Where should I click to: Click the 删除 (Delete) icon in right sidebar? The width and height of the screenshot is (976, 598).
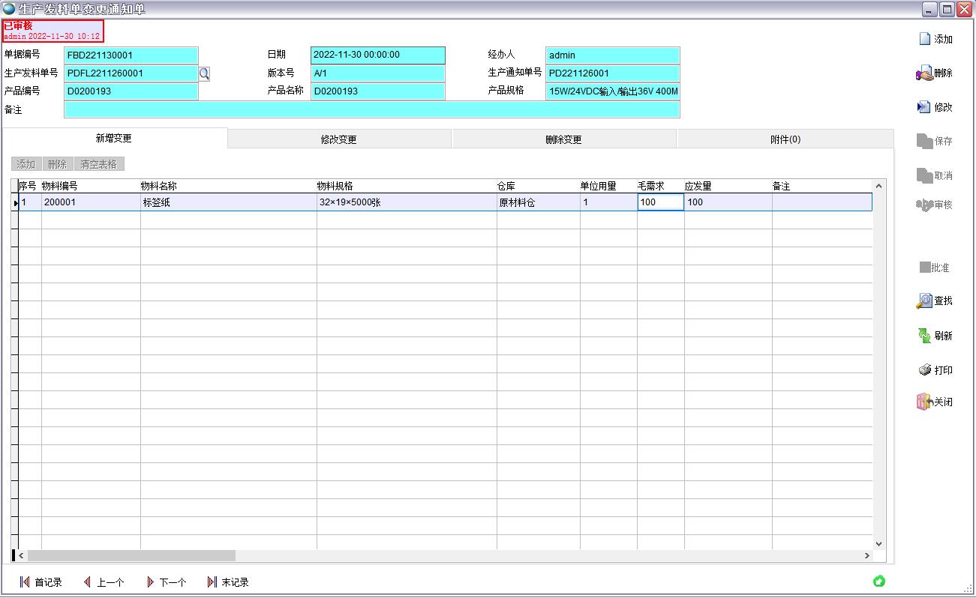click(924, 73)
